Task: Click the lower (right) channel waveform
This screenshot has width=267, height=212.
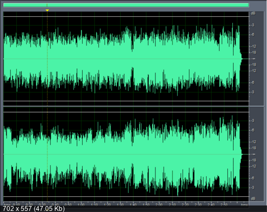Action: pyautogui.click(x=126, y=154)
